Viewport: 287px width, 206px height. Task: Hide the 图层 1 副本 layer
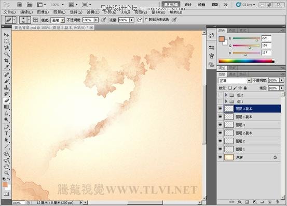[220, 117]
